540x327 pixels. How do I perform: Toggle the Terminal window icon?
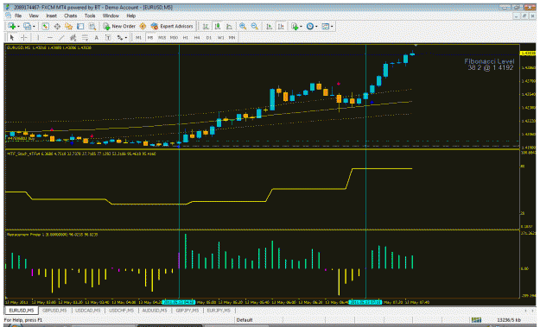pos(80,26)
